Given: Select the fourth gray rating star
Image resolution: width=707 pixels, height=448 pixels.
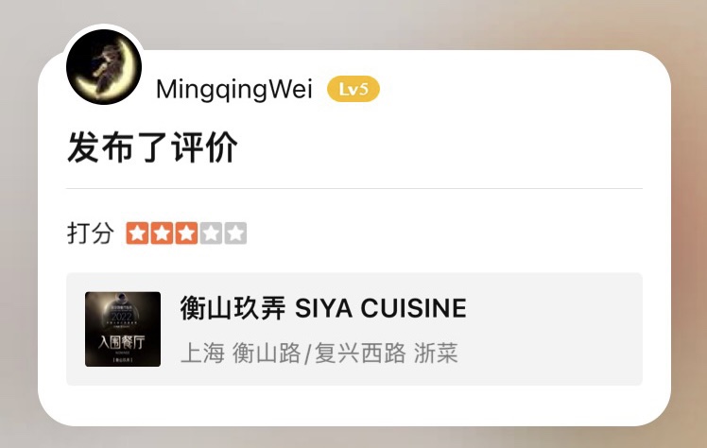Looking at the screenshot, I should click(211, 233).
